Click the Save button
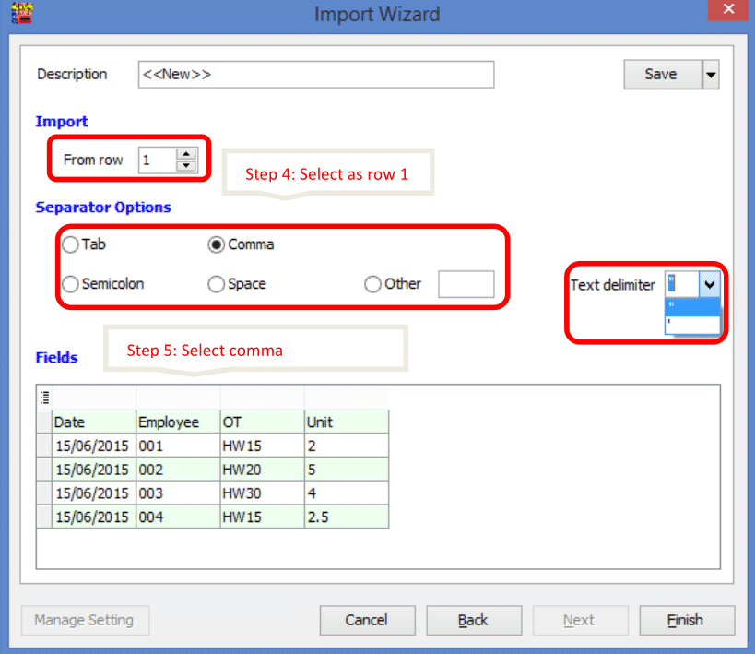This screenshot has height=654, width=755. (660, 76)
